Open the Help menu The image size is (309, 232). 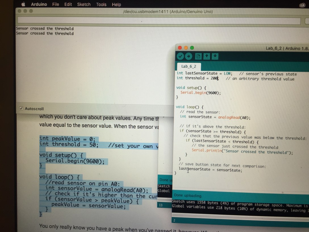[x=116, y=5]
